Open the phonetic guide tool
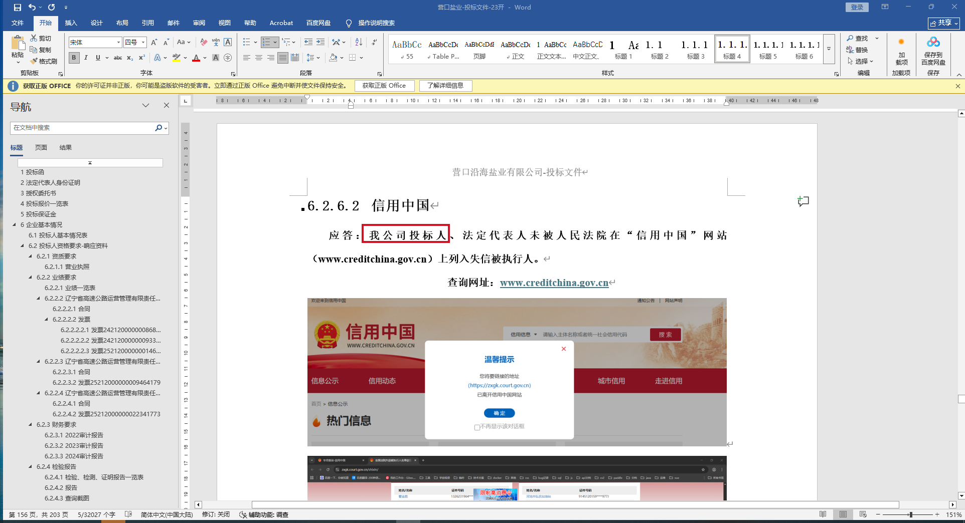Viewport: 965px width, 523px height. (216, 42)
